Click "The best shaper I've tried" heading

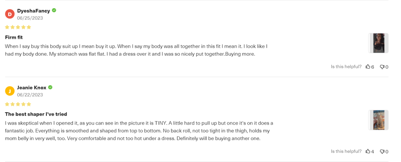(x=36, y=114)
